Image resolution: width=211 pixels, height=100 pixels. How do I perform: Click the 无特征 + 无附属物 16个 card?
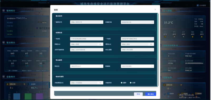tap(12, 53)
